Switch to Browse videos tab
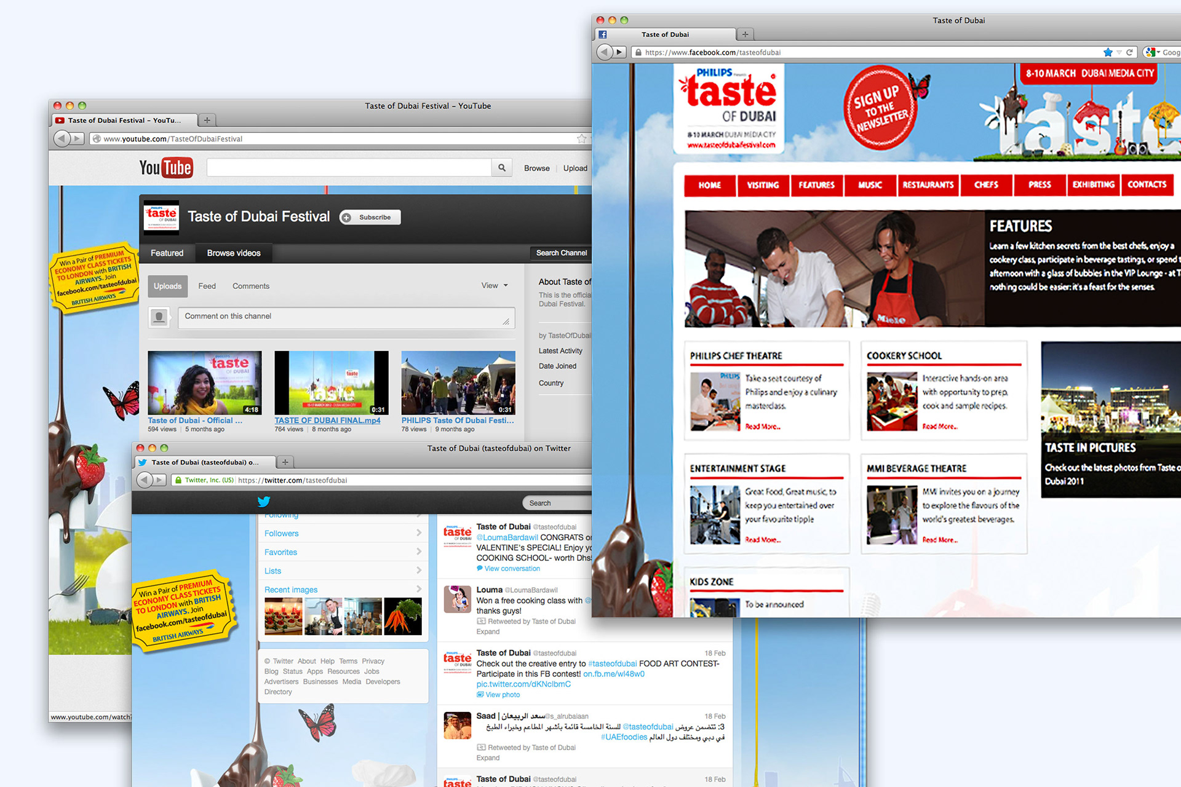The image size is (1181, 787). tap(234, 253)
